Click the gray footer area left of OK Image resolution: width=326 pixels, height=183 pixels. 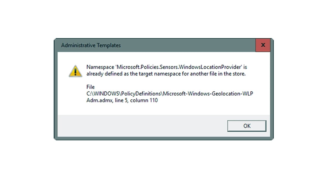pos(140,126)
